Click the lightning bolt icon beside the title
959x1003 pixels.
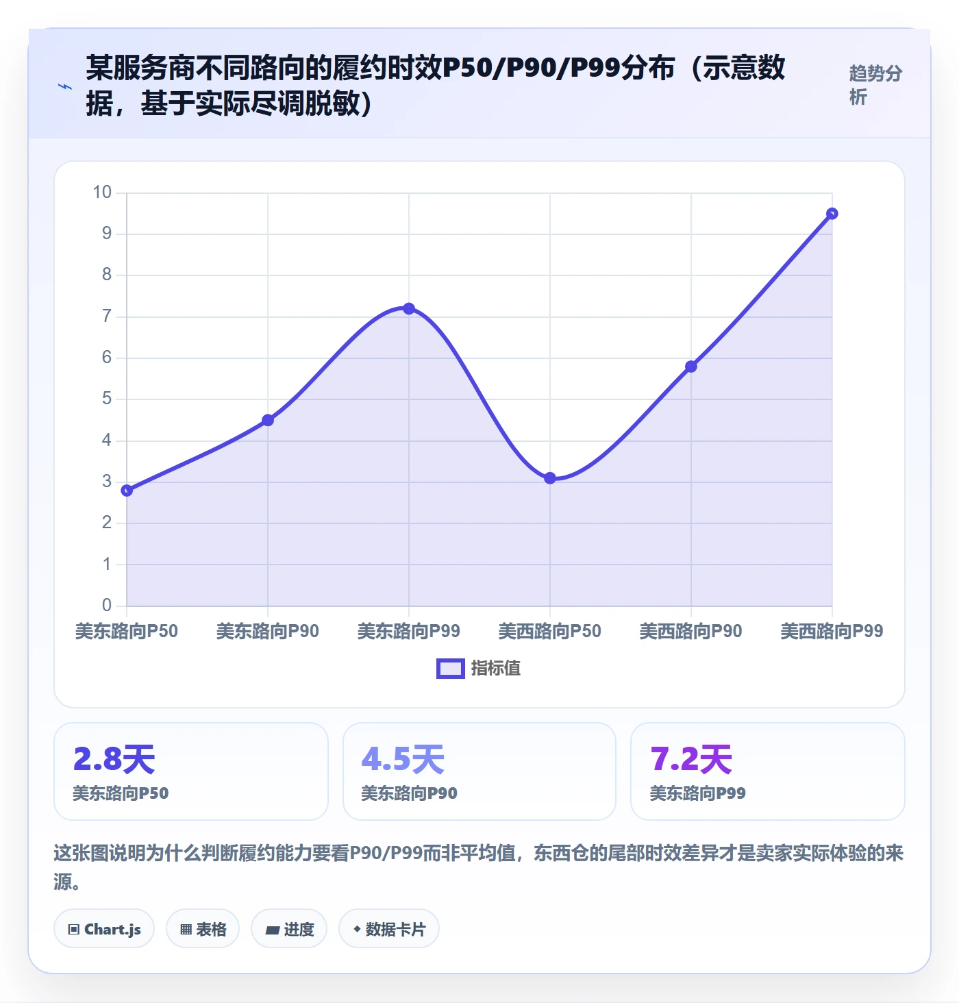65,86
